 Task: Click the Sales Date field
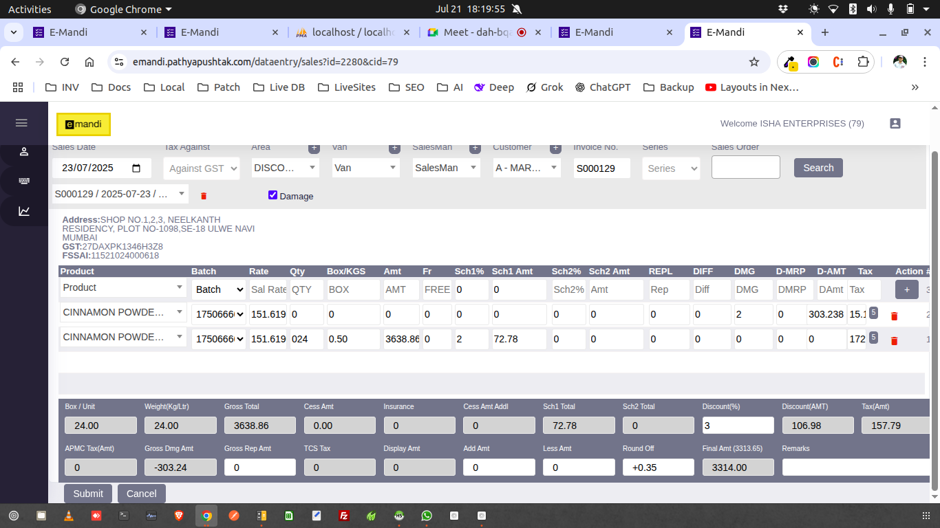tap(102, 168)
